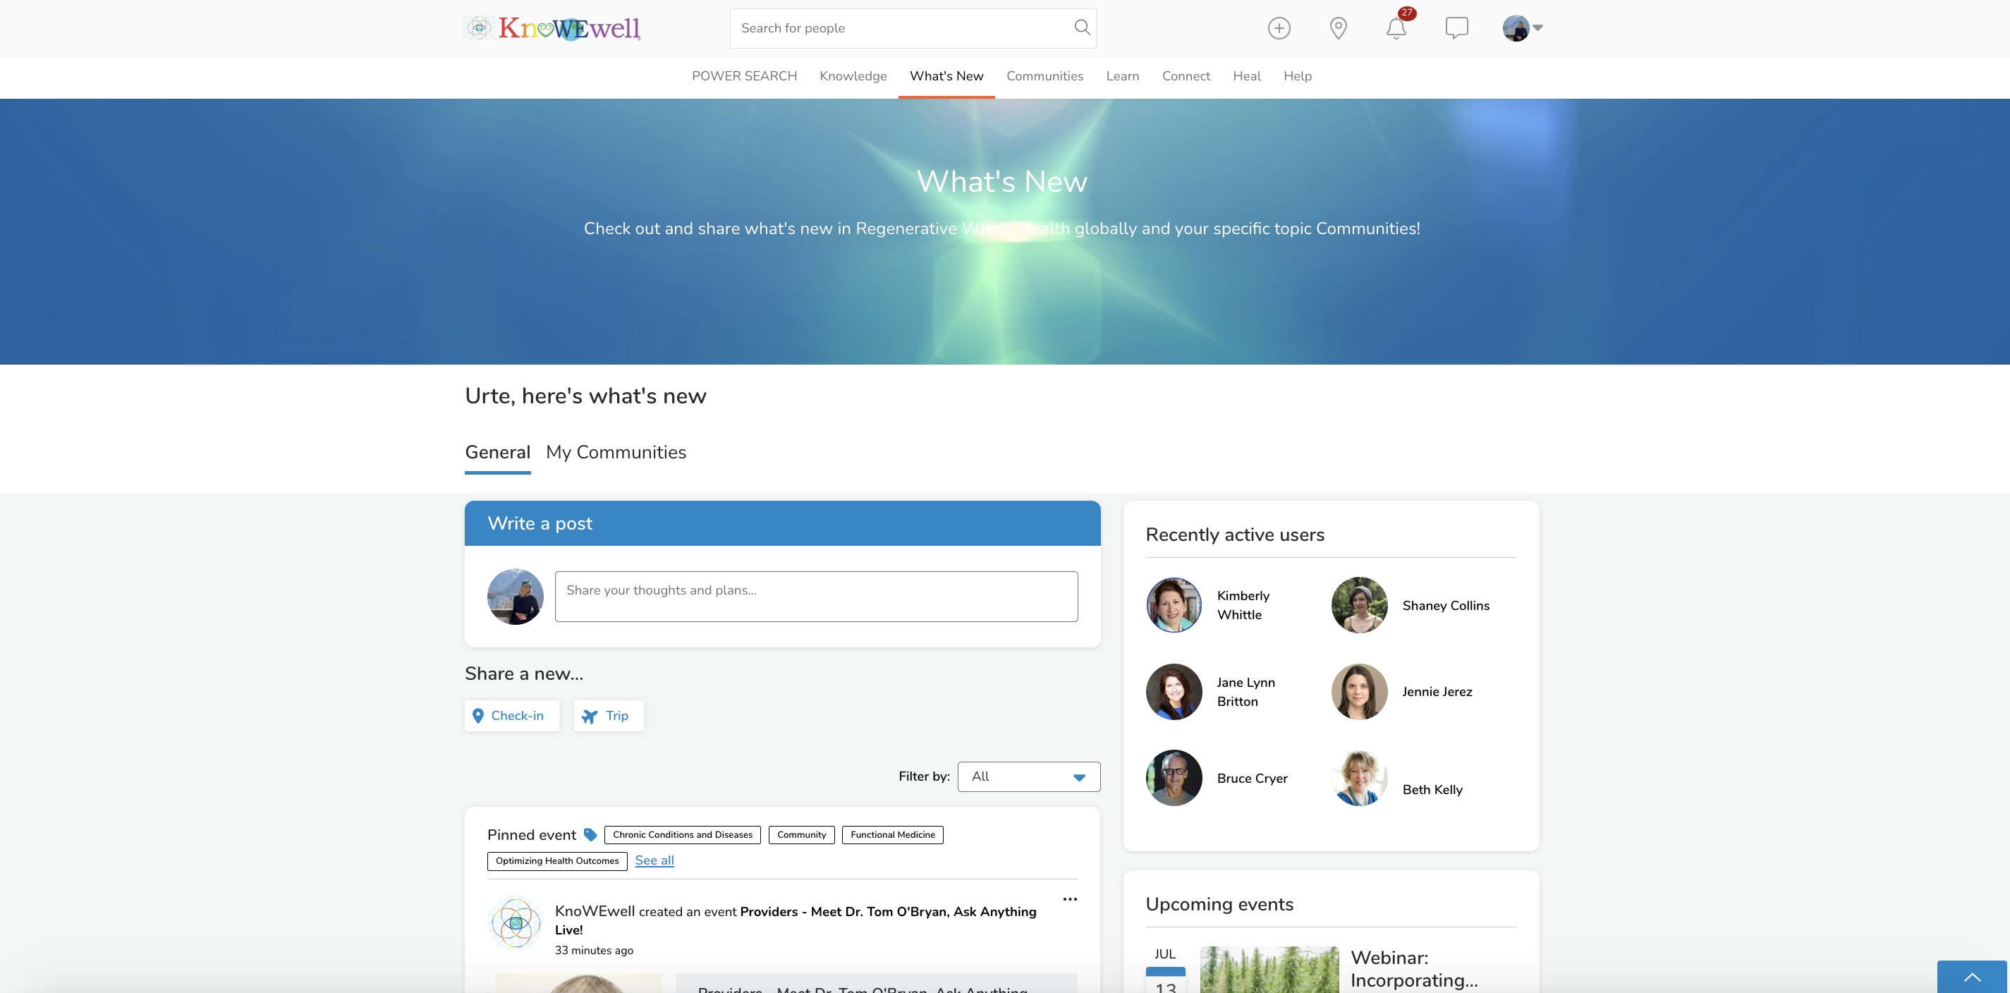This screenshot has height=993, width=2010.
Task: Open Beth Kelly name link
Action: 1432,789
